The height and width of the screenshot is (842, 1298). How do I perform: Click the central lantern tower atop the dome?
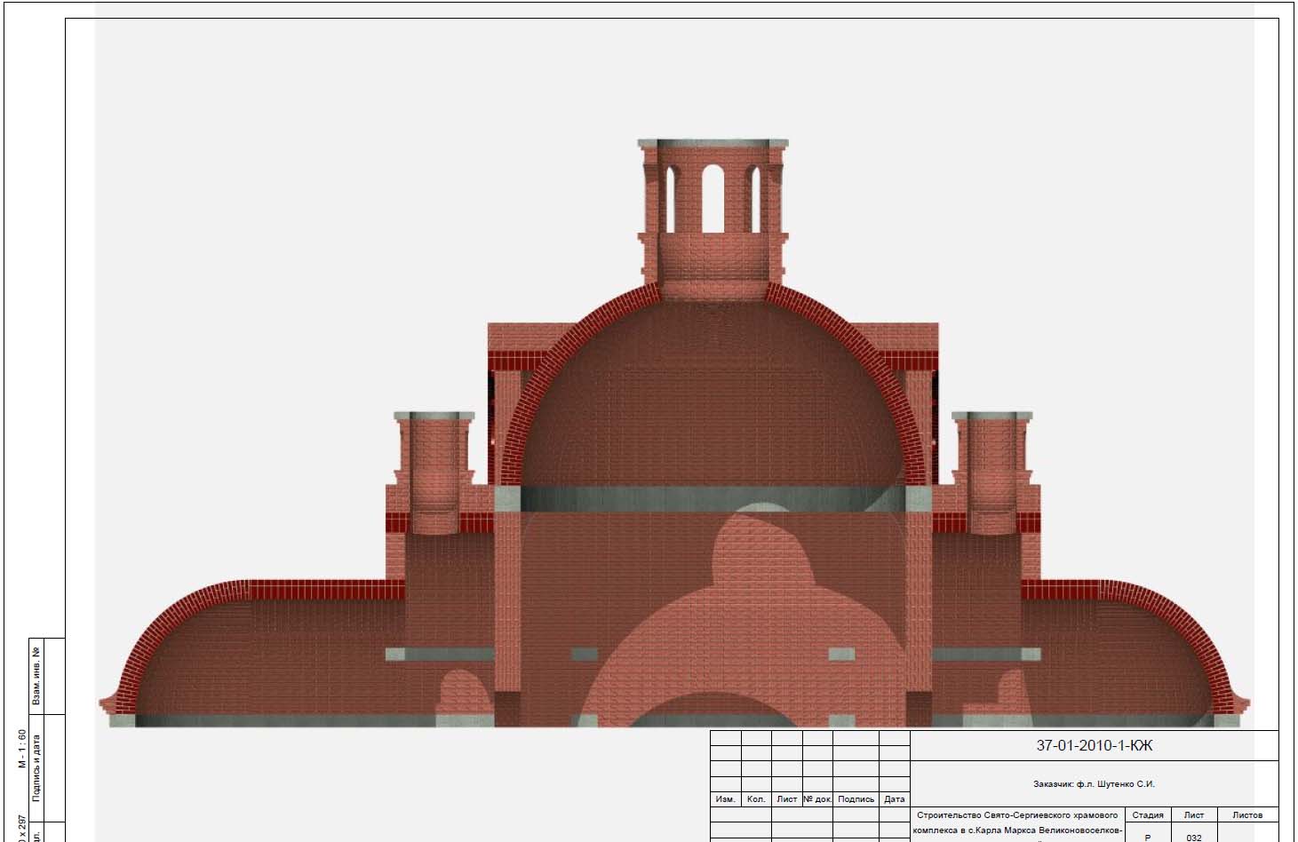click(x=713, y=213)
